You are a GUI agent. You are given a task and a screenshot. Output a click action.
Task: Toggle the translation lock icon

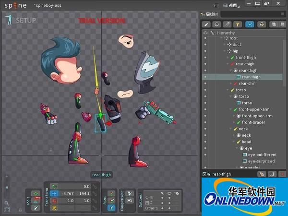(x=95, y=193)
